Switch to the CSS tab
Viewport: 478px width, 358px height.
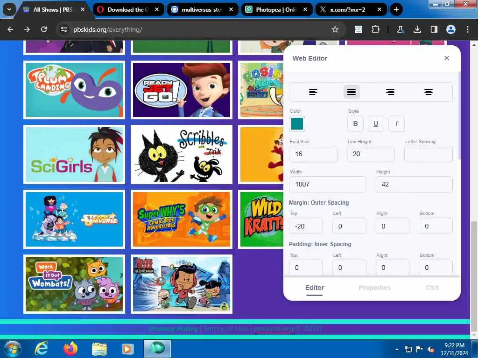[x=432, y=288]
